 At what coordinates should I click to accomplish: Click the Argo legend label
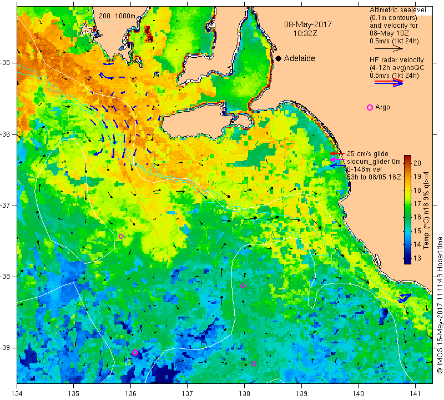382,107
